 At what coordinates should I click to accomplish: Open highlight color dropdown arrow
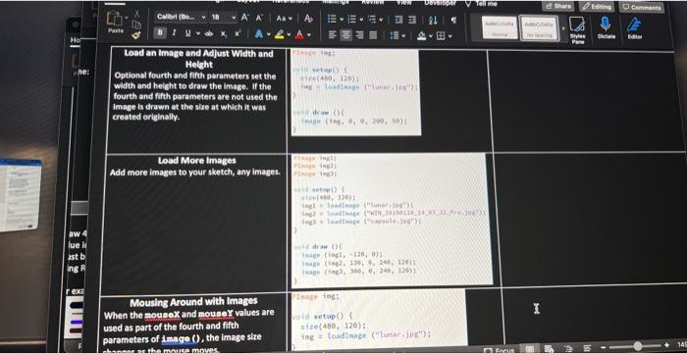(x=289, y=35)
